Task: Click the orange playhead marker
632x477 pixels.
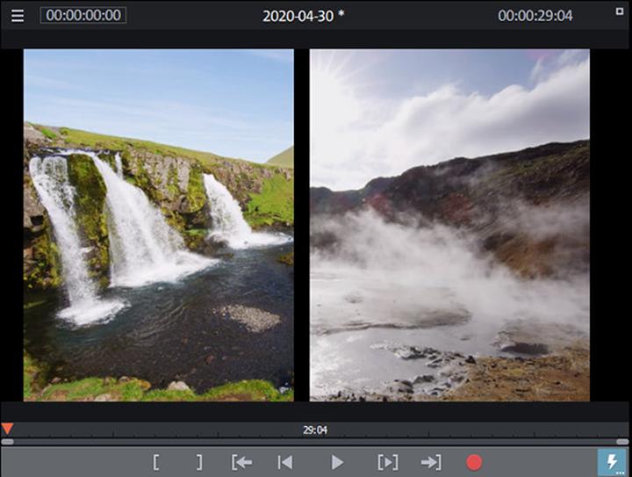Action: tap(7, 428)
